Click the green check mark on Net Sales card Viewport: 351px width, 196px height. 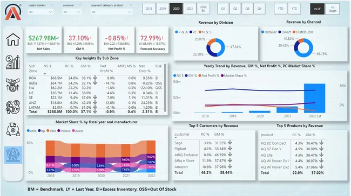[58, 38]
